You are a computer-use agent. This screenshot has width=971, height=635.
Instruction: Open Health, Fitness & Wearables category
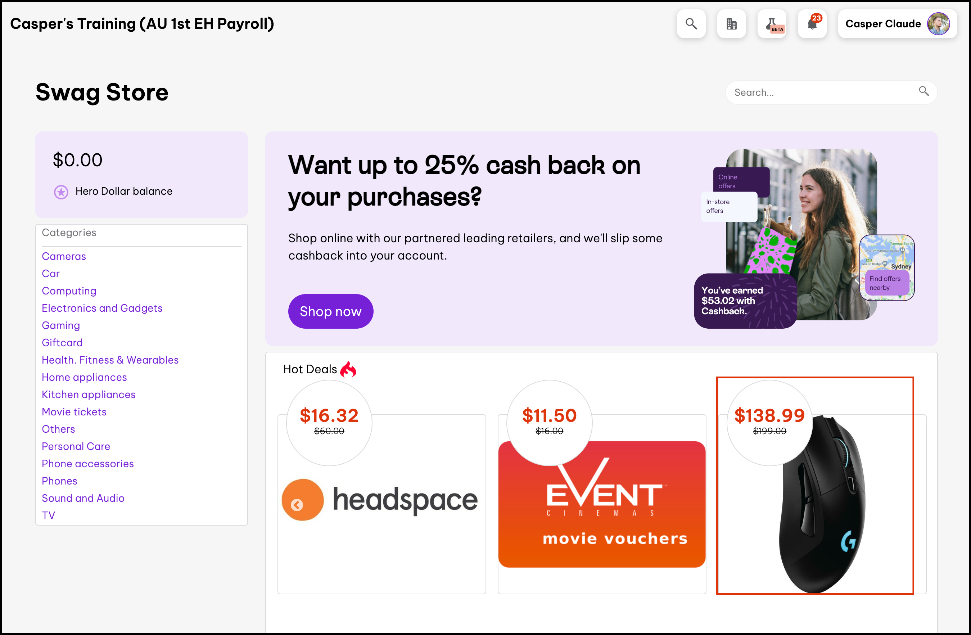pyautogui.click(x=110, y=360)
